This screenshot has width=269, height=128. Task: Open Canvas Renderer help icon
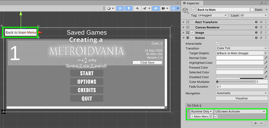pos(256,27)
